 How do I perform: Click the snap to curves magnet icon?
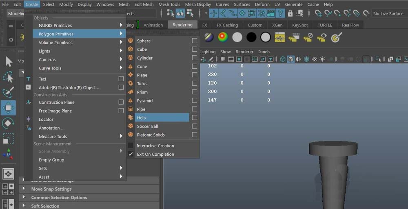pyautogui.click(x=328, y=13)
